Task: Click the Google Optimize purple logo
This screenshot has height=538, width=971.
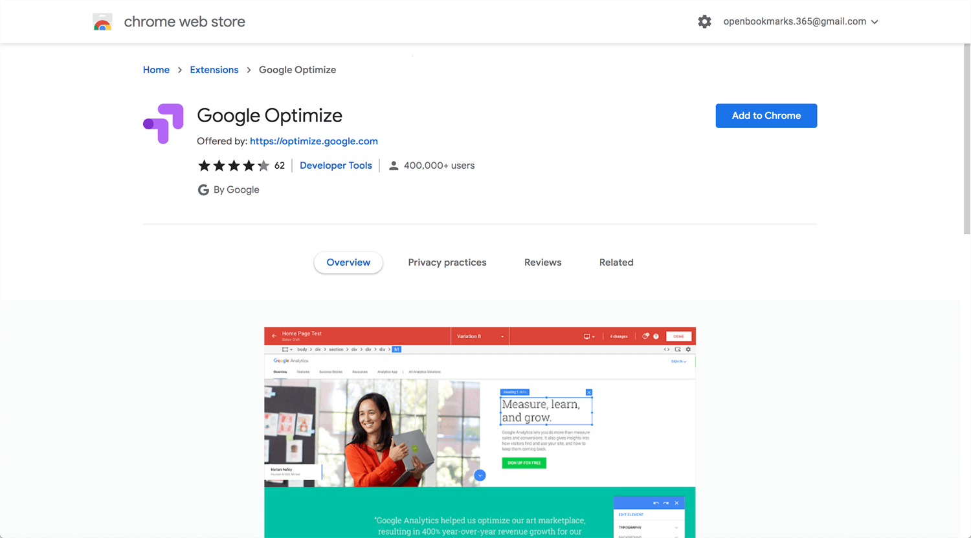Action: [x=163, y=124]
